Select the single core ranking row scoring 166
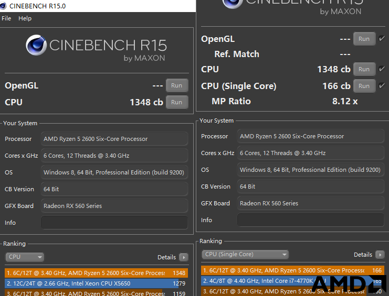 (x=292, y=270)
